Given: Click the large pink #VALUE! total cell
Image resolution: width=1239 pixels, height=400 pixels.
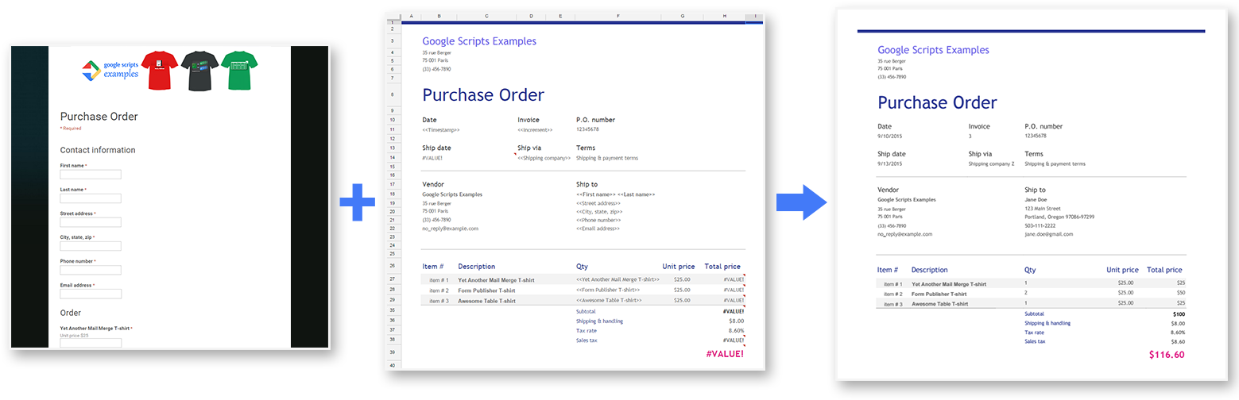Looking at the screenshot, I should coord(724,354).
